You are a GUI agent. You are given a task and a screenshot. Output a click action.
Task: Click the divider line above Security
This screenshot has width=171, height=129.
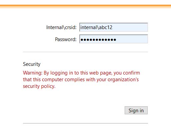85,52
